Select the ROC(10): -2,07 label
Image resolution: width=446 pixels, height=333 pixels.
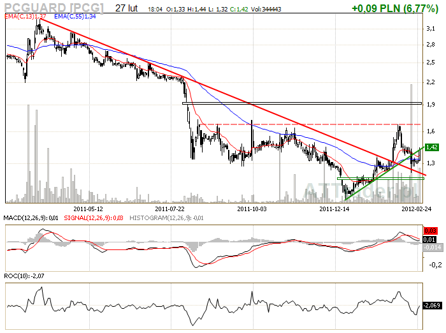click(x=24, y=276)
